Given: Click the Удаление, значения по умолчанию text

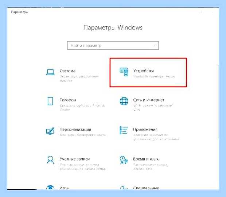Looking at the screenshot, I should click(x=156, y=137).
